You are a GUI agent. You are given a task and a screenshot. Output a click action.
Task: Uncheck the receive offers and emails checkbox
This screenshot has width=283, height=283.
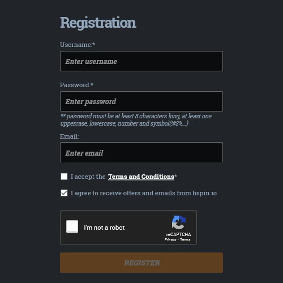tap(64, 193)
